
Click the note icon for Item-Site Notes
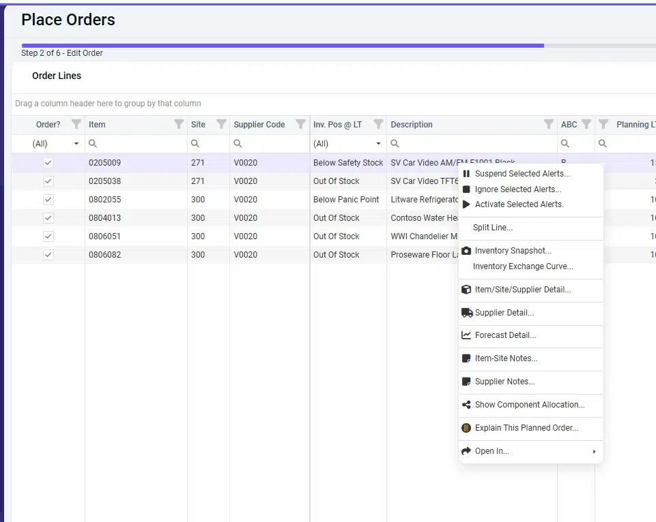(466, 358)
